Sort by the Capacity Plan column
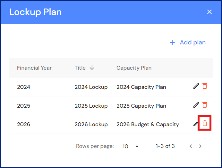222x168 pixels. pos(134,68)
